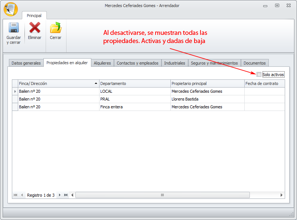Minimize the Arrendador window
297x220 pixels.
click(x=265, y=6)
